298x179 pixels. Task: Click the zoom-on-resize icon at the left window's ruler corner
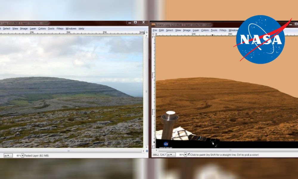[x=147, y=32]
